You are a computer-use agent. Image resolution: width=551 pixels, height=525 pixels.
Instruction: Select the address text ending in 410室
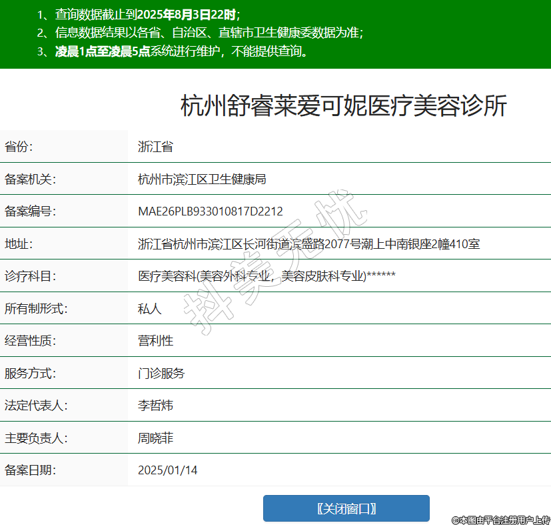[308, 243]
